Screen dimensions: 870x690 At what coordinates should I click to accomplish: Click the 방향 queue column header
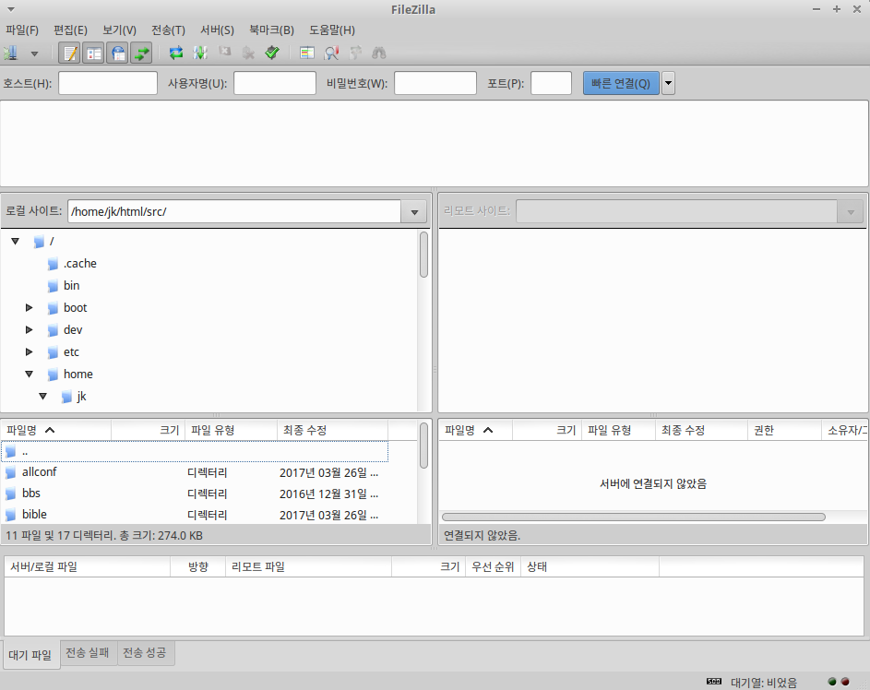coord(198,567)
